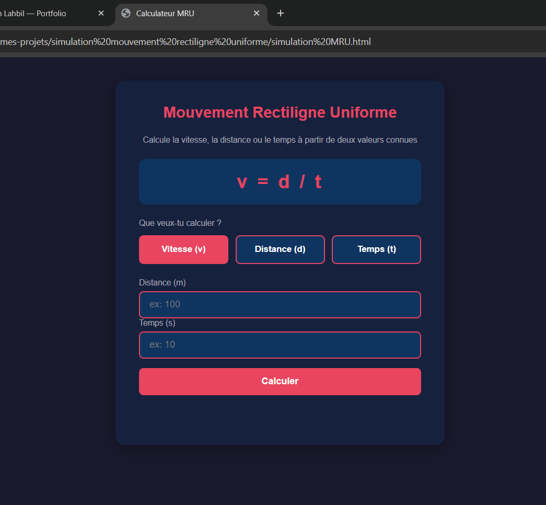
Task: Click the Mouvement Rectiligne Uniforme title
Action: (280, 112)
